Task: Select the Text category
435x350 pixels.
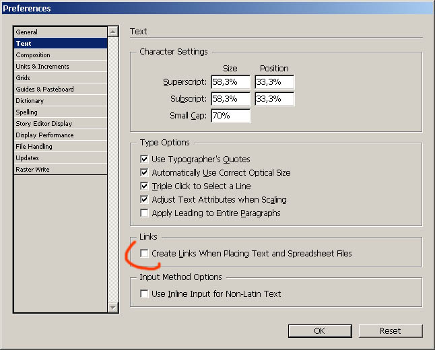Action: (x=61, y=43)
